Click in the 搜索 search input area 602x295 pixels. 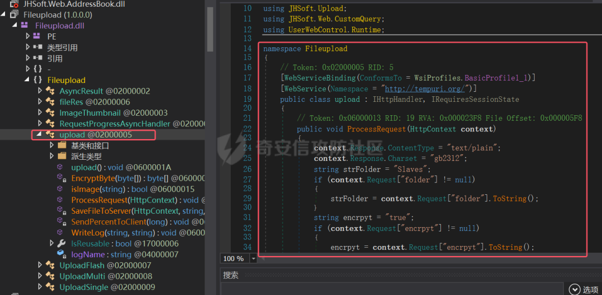[392, 289]
